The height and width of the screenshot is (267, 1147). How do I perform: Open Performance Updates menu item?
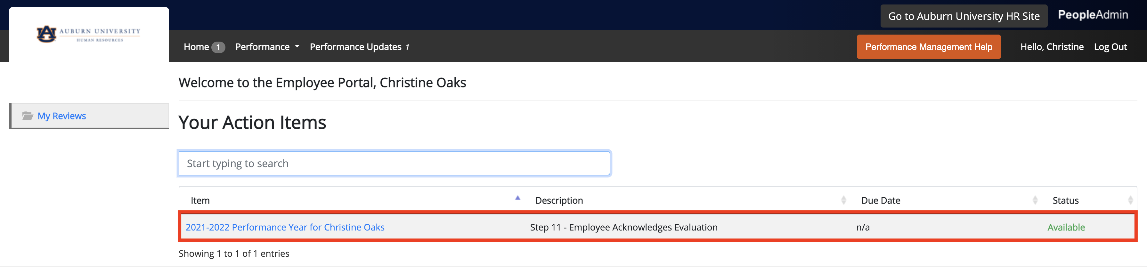359,47
